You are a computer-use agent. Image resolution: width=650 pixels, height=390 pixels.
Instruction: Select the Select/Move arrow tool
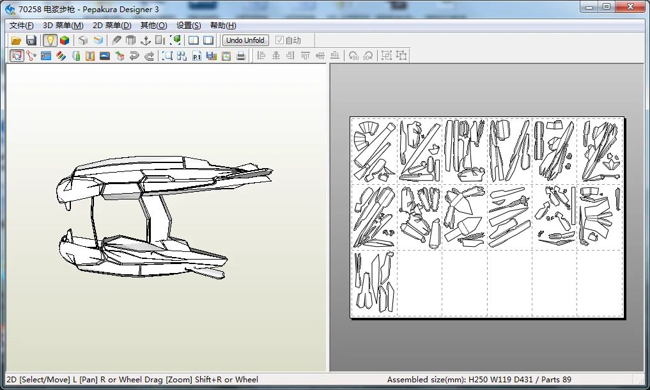[17, 56]
